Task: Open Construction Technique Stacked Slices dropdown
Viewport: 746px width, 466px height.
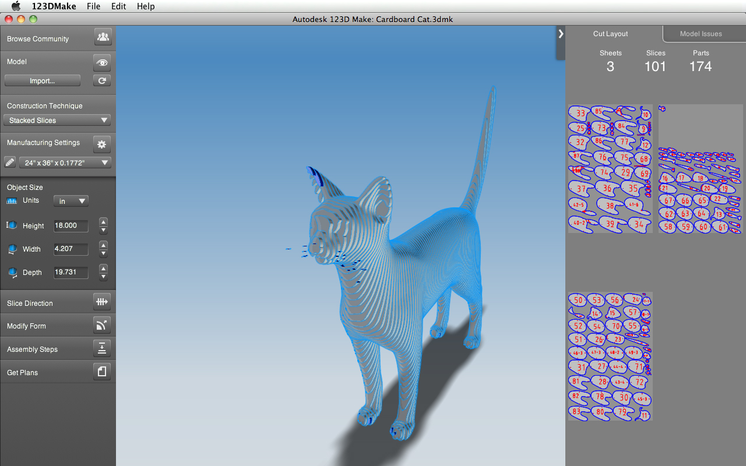Action: [x=57, y=120]
